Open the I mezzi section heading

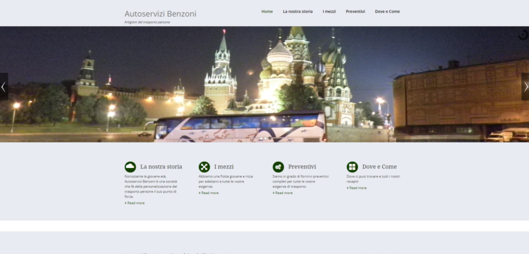[x=224, y=167]
